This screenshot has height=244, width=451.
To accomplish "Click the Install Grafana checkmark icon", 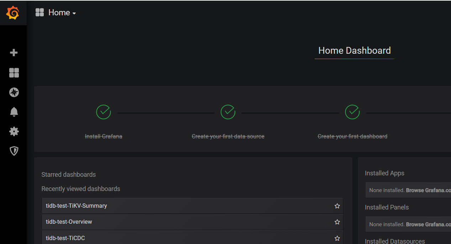I will [103, 112].
